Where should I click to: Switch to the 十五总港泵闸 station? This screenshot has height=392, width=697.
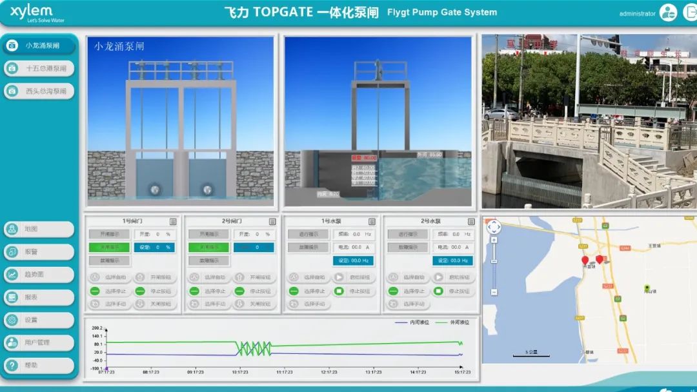39,68
